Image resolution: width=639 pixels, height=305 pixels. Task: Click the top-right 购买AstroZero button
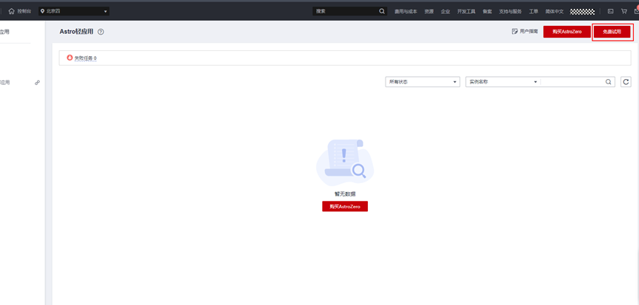click(567, 31)
